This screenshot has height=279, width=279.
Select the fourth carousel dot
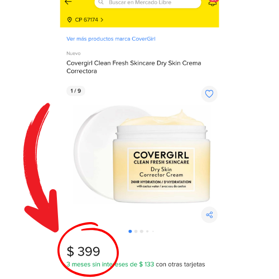tap(147, 231)
